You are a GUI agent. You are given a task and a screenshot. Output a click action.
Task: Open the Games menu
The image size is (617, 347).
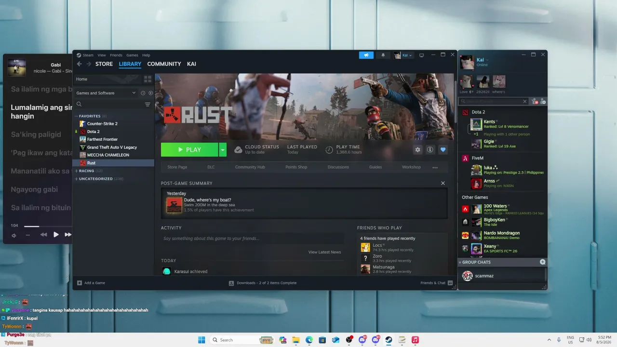coord(132,55)
